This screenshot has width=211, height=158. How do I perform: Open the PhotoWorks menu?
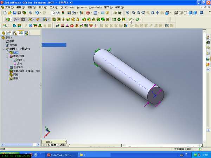(x=96, y=7)
